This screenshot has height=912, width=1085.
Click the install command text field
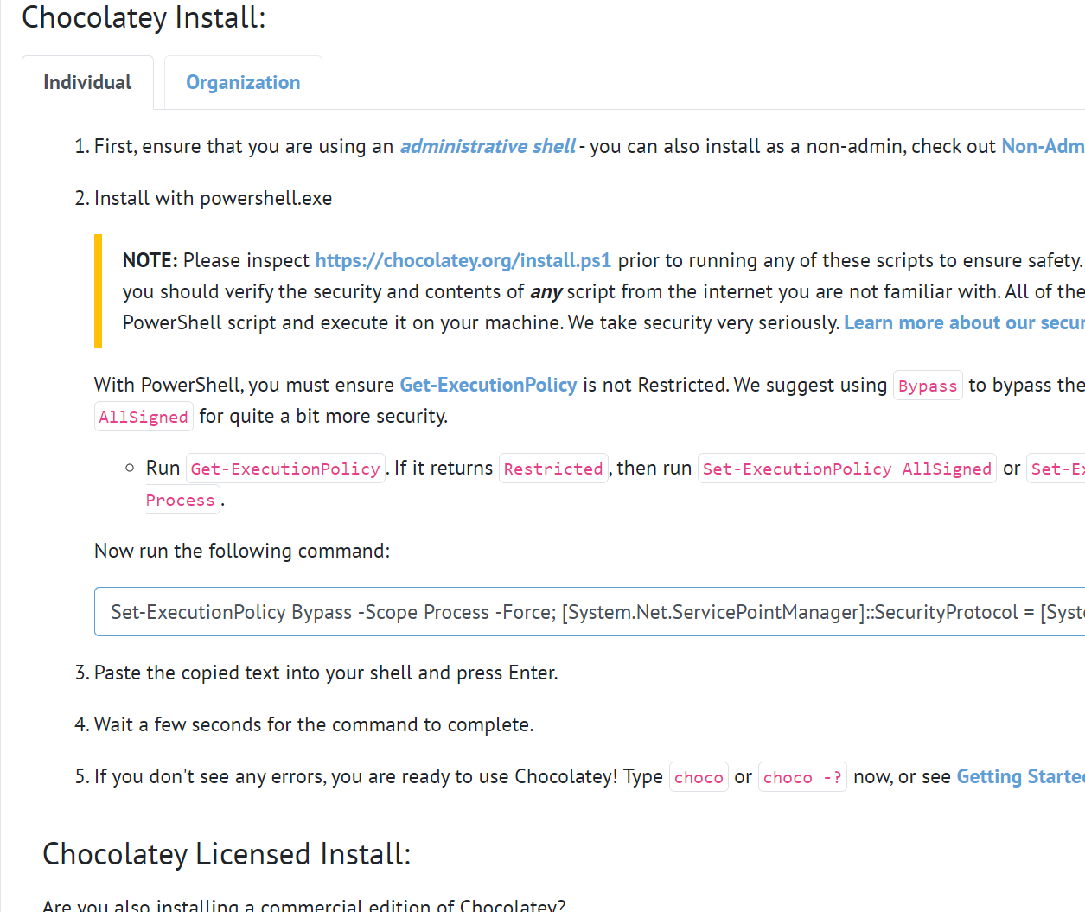(x=590, y=612)
